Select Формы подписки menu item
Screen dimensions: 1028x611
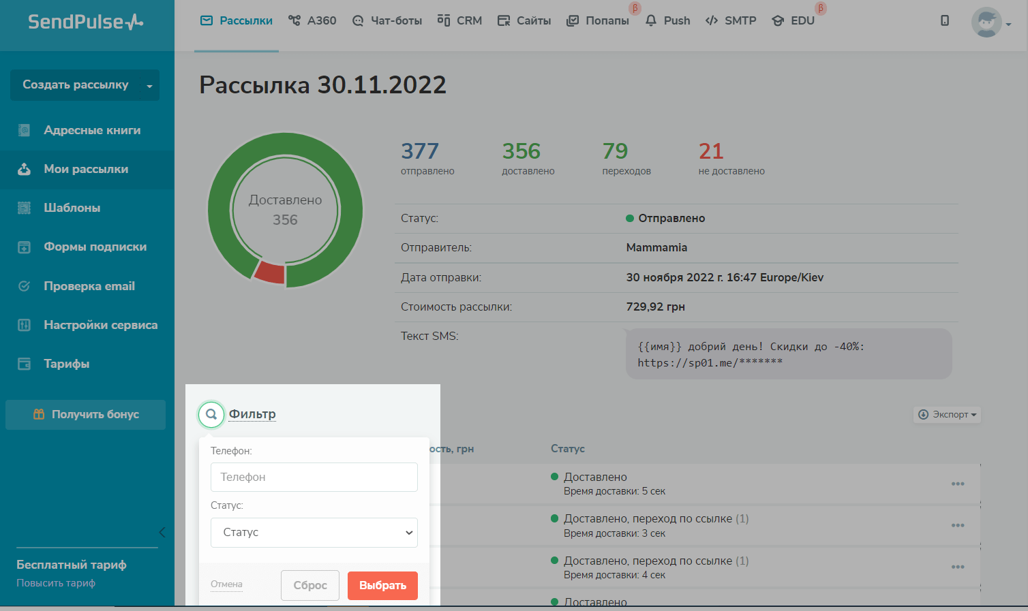coord(95,247)
